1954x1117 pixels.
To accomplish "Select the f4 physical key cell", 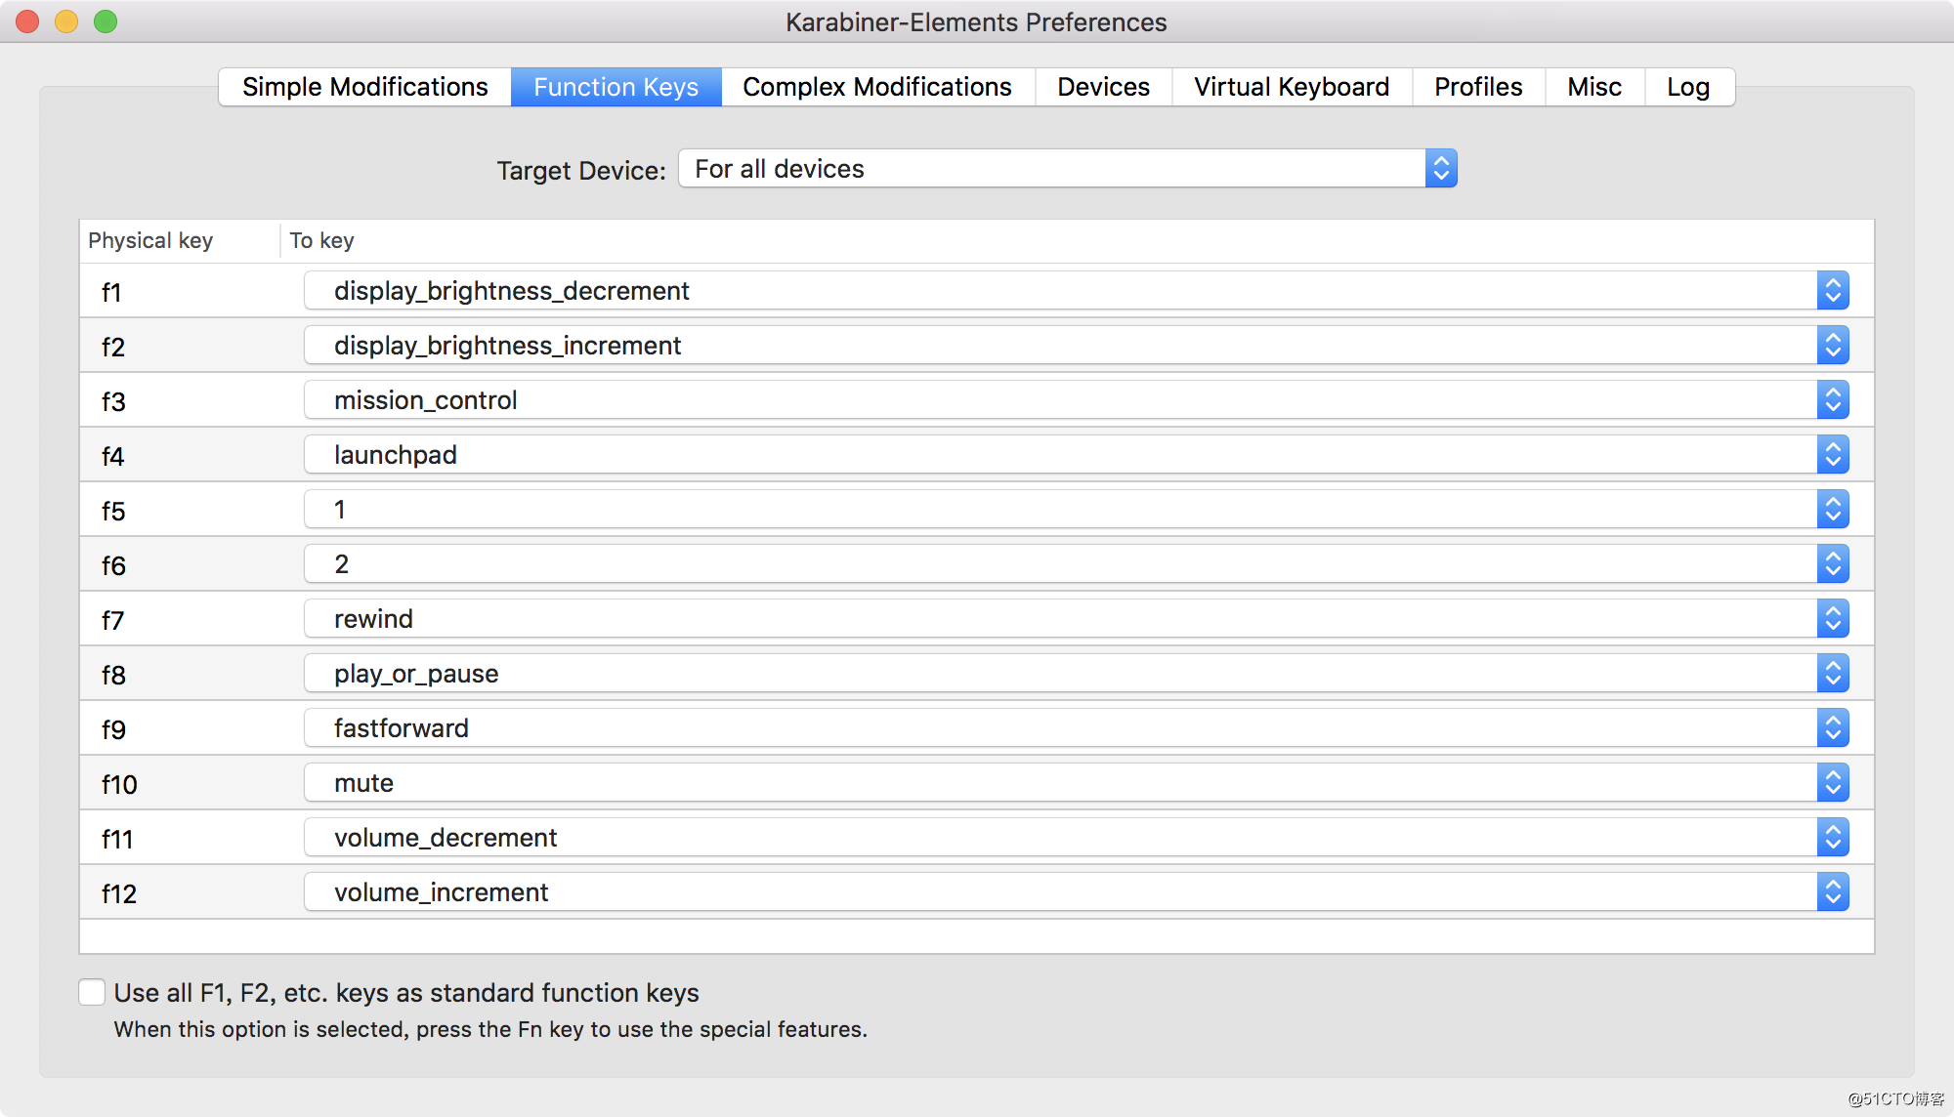I will pos(181,455).
